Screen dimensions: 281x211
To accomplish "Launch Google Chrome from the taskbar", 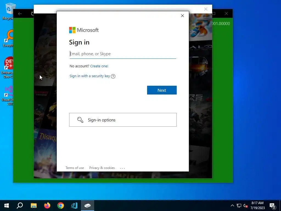I will (61, 206).
